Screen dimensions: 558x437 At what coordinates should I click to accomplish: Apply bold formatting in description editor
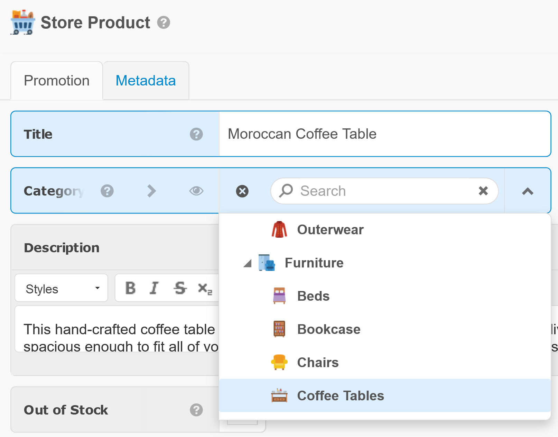point(130,288)
